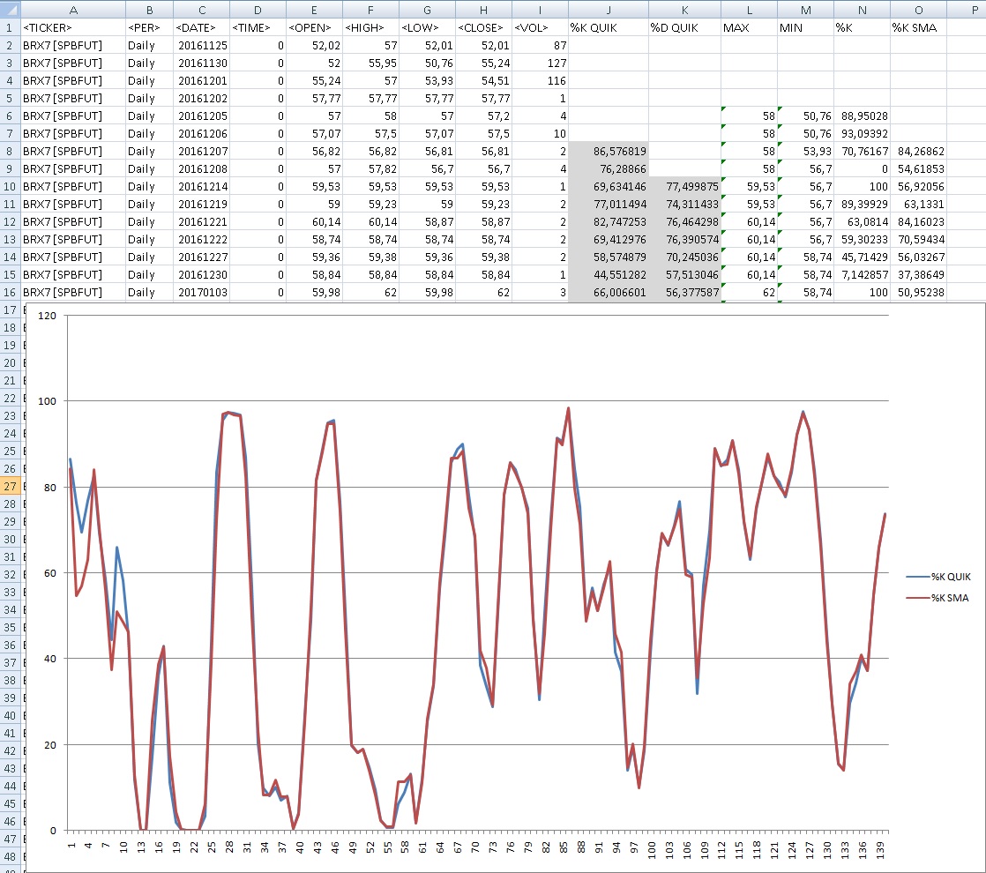Select the <TICKER> header cell

[x=72, y=27]
